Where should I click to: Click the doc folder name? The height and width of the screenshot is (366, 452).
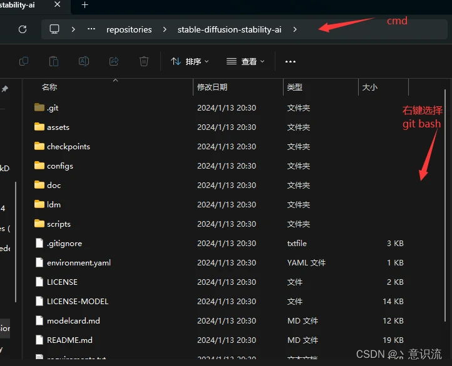[54, 185]
